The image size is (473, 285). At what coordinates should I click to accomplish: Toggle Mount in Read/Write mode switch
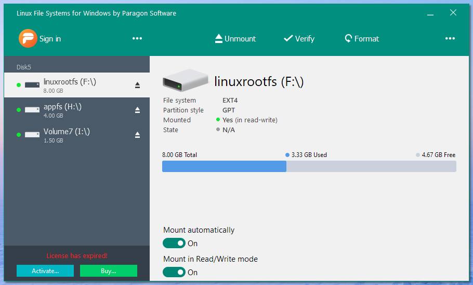click(174, 272)
